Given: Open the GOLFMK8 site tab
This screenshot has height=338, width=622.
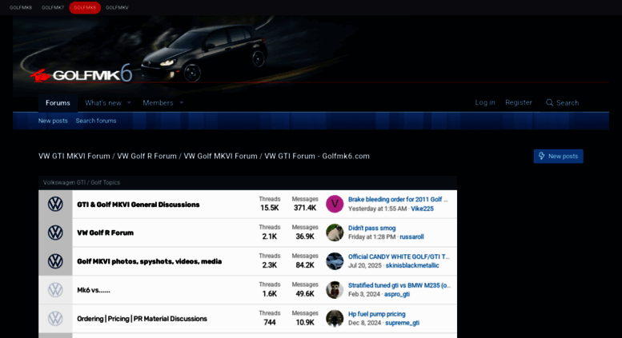Looking at the screenshot, I should (21, 7).
